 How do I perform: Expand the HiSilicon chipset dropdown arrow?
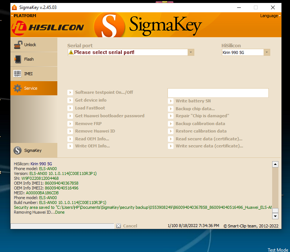click(267, 52)
